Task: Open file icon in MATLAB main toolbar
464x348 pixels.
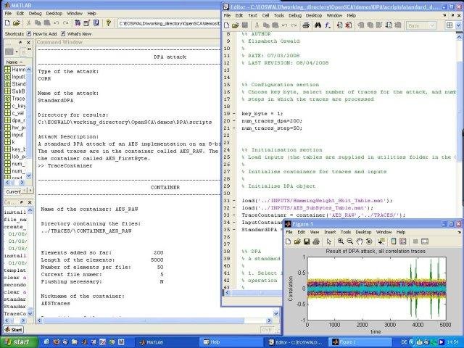Action: click(x=16, y=23)
